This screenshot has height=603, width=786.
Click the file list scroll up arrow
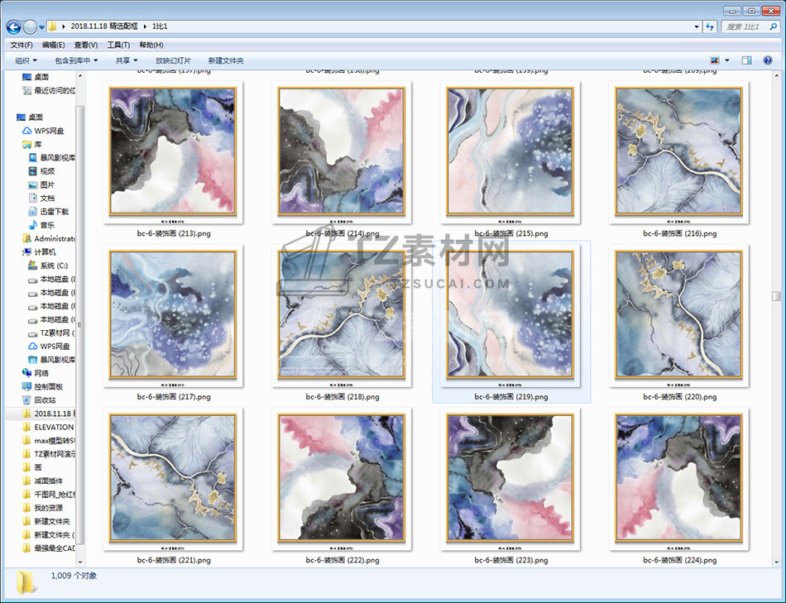[776, 76]
